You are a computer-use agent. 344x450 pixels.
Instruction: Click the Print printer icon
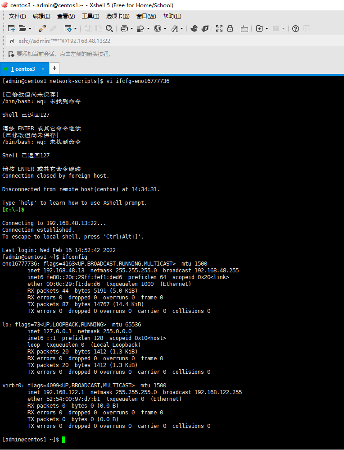pyautogui.click(x=124, y=28)
